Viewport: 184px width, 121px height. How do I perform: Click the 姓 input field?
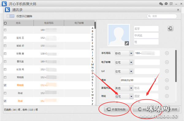pyautogui.click(x=146, y=42)
